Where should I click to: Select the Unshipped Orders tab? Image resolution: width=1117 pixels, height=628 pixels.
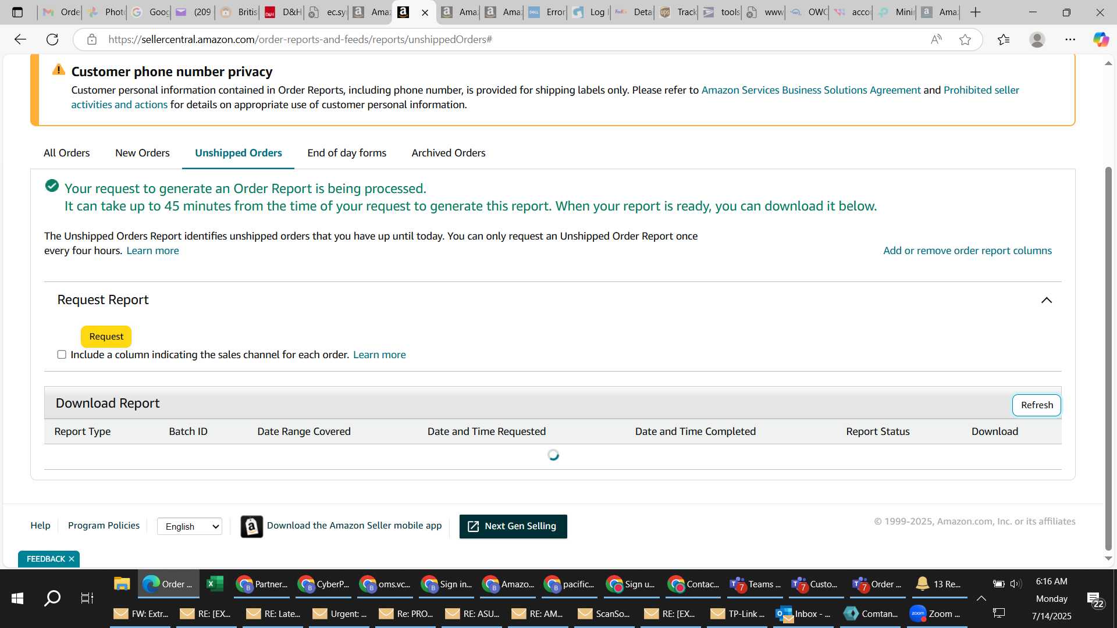tap(239, 153)
